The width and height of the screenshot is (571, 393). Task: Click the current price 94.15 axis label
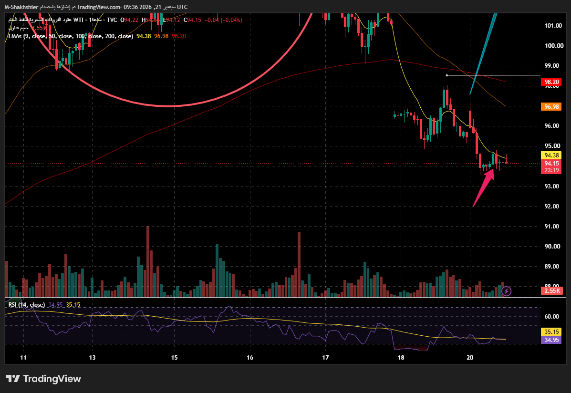coord(552,164)
